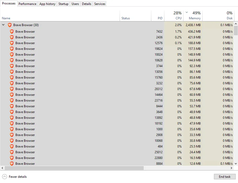Click the Brave icon for PID 19824
Image resolution: width=238 pixels, height=183 pixels.
12,49
